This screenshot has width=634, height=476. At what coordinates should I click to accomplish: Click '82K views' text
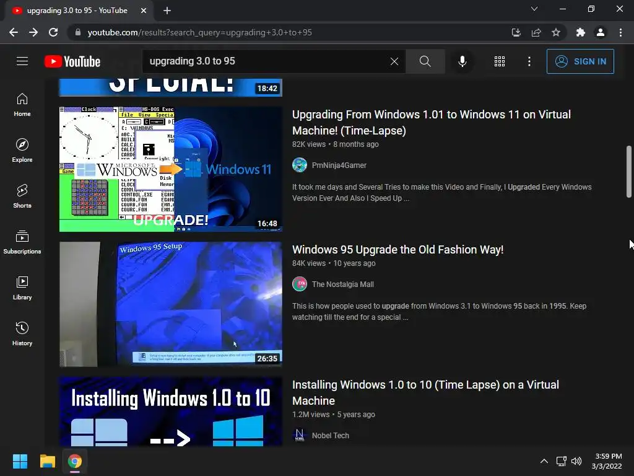click(309, 144)
